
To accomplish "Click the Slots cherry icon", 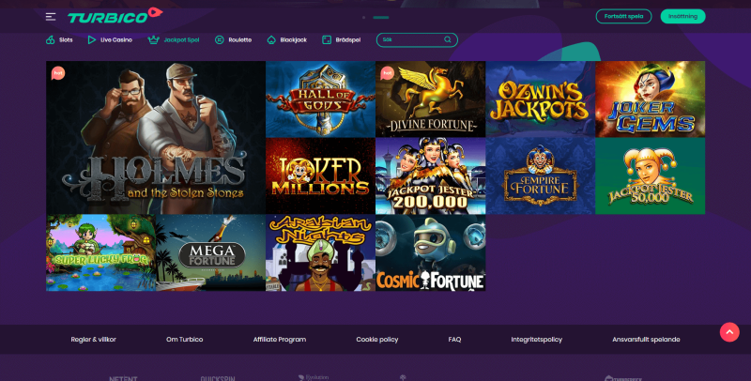I will point(51,39).
